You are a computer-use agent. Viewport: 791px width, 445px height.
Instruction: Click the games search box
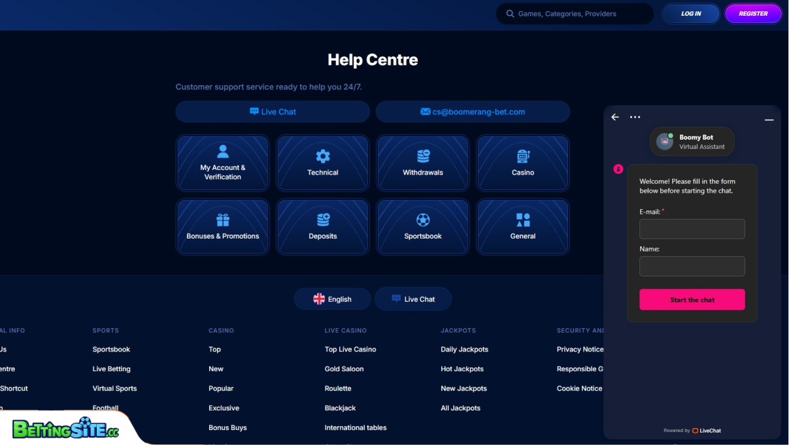575,14
